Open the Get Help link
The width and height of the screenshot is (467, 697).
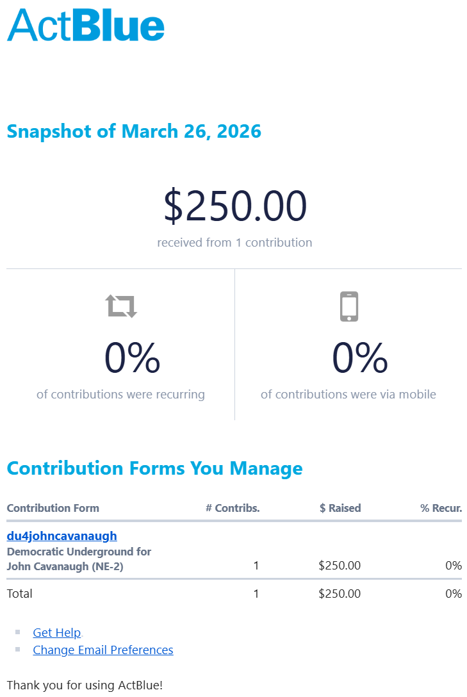pos(57,633)
